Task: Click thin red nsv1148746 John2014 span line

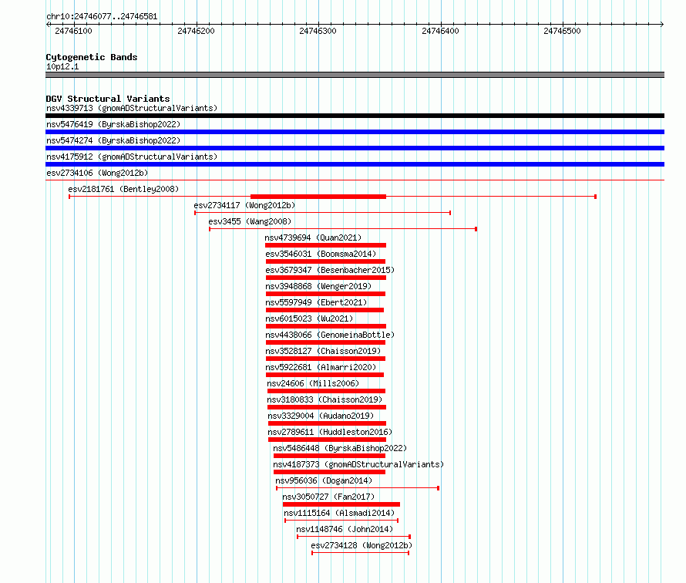Action: tap(354, 537)
